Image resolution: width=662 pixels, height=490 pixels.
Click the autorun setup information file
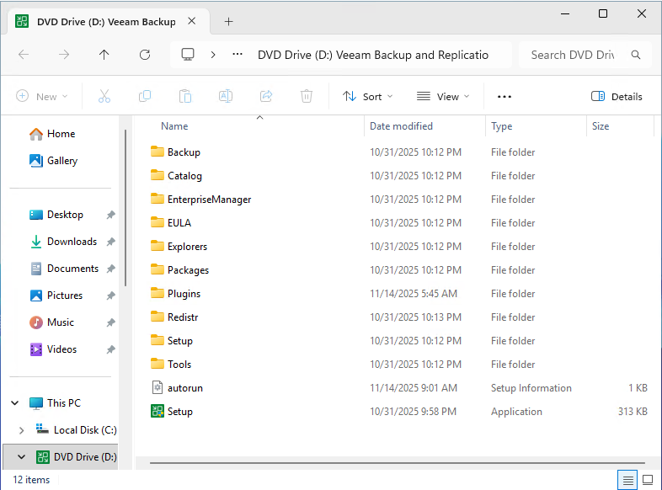tap(184, 388)
